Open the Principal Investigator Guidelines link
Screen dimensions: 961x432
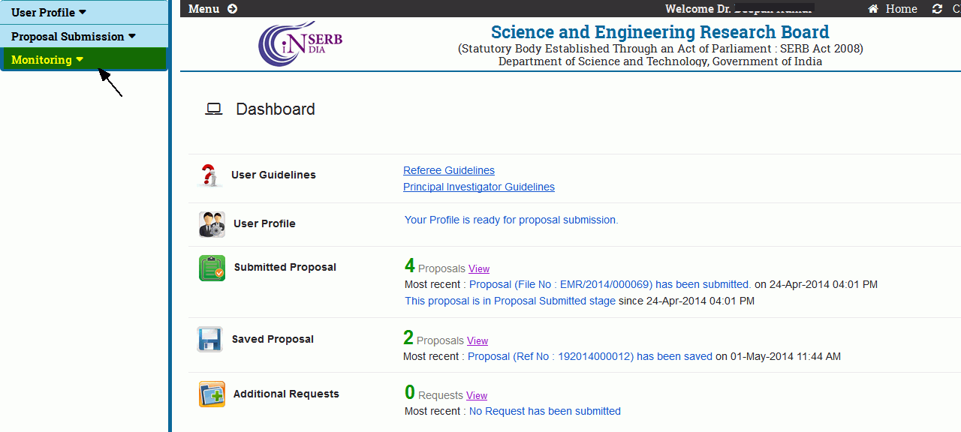pos(479,187)
